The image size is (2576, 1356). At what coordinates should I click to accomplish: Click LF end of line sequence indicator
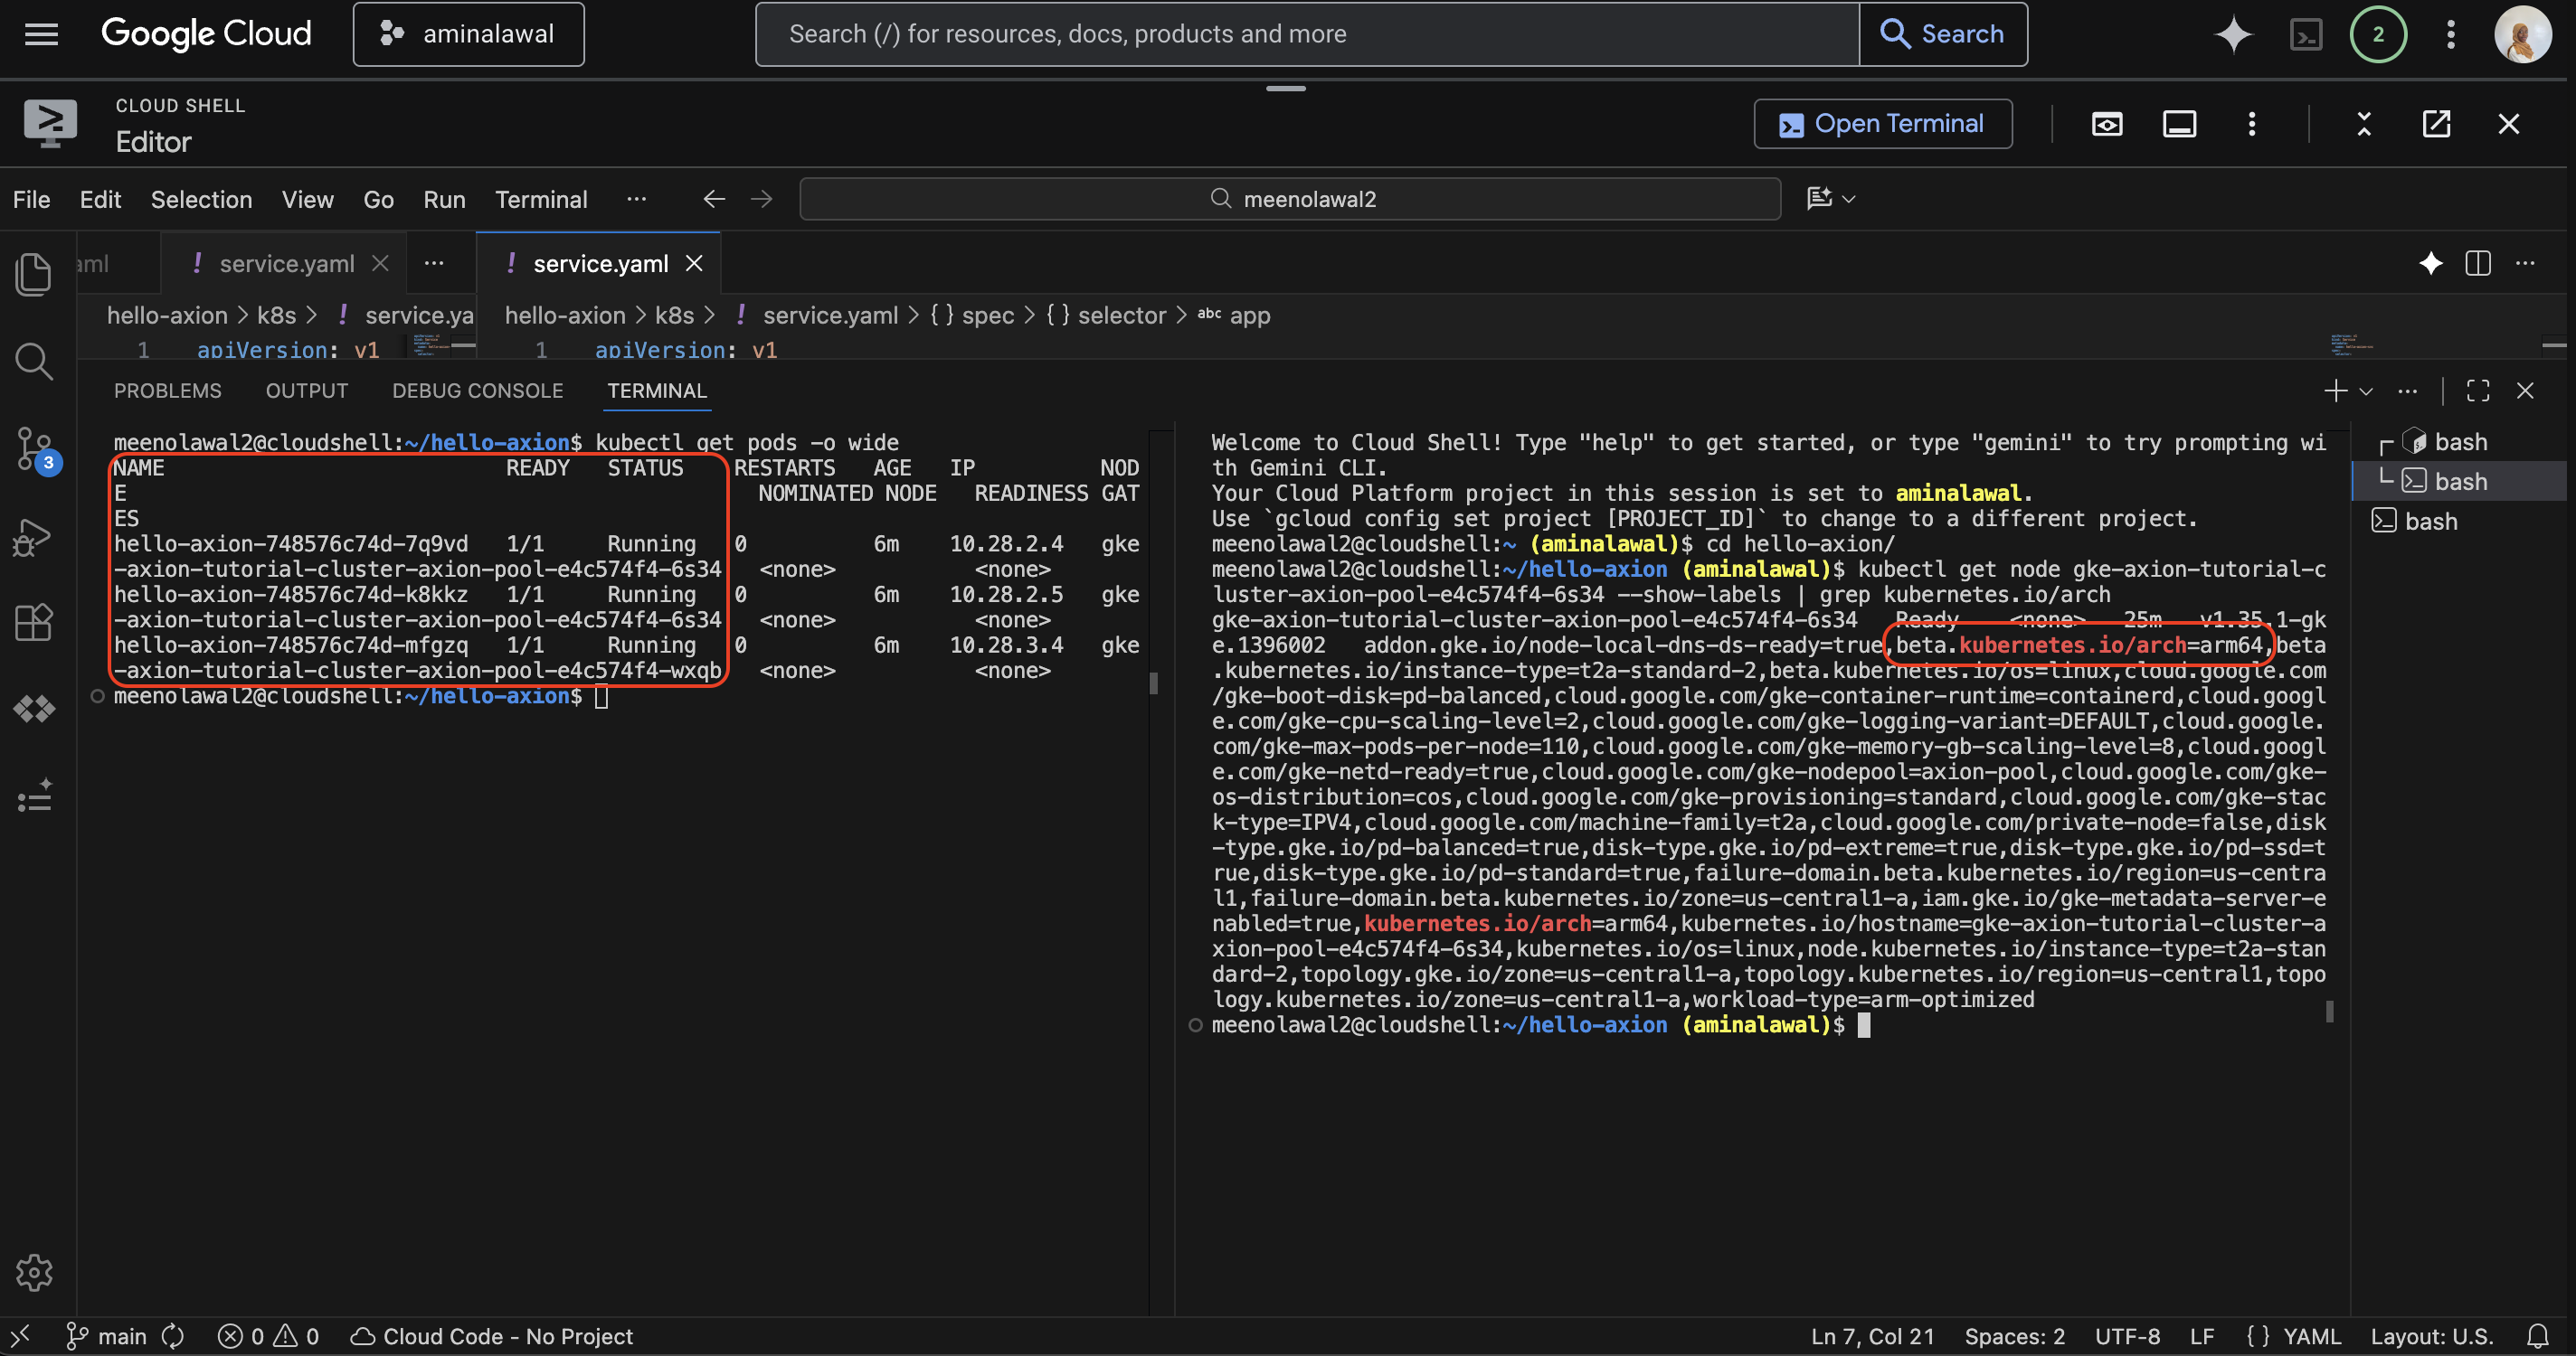point(2201,1336)
